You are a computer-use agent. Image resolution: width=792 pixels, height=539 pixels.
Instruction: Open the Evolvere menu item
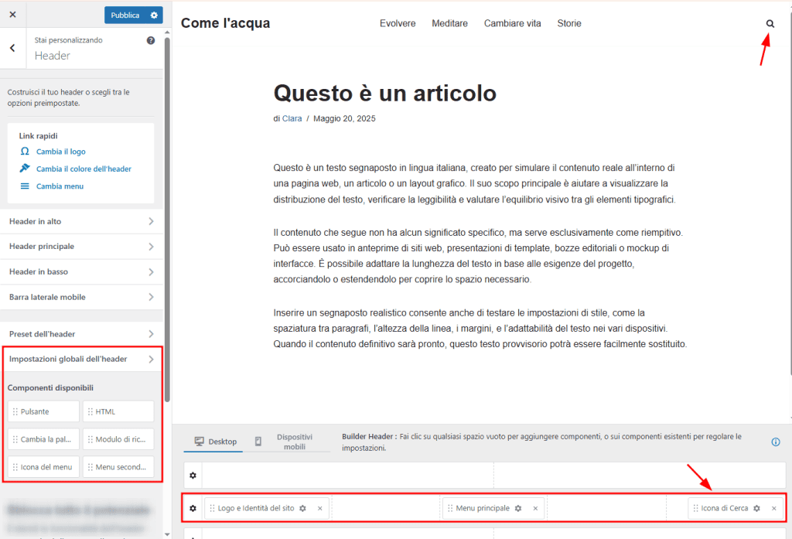(398, 23)
